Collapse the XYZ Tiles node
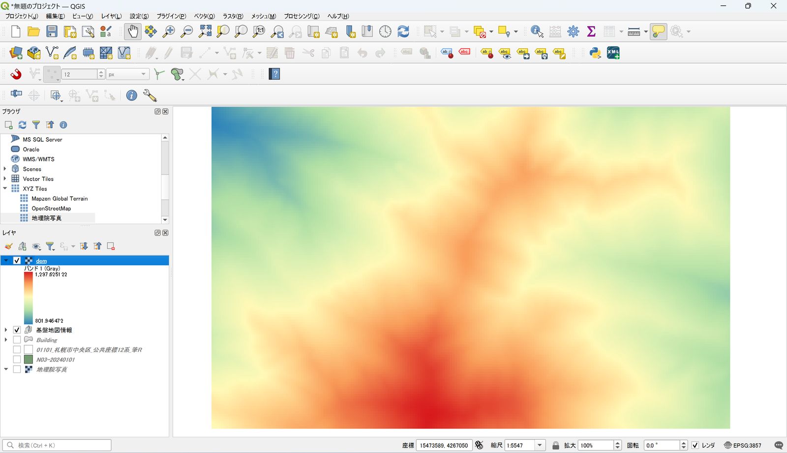The image size is (787, 453). pyautogui.click(x=5, y=188)
